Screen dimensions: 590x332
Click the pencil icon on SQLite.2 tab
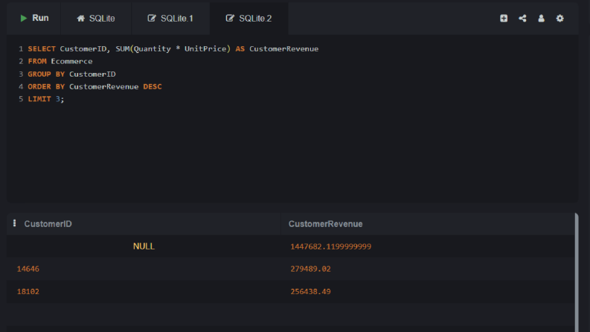(x=230, y=18)
